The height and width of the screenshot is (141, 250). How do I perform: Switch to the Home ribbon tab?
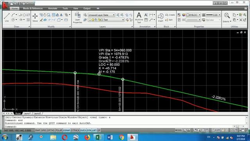(14, 8)
